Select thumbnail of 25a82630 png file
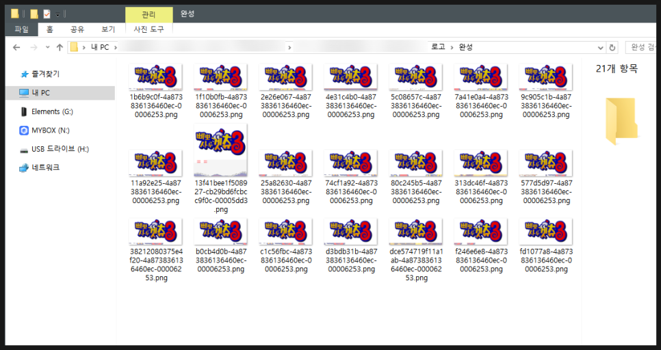The height and width of the screenshot is (350, 661). pos(285,163)
